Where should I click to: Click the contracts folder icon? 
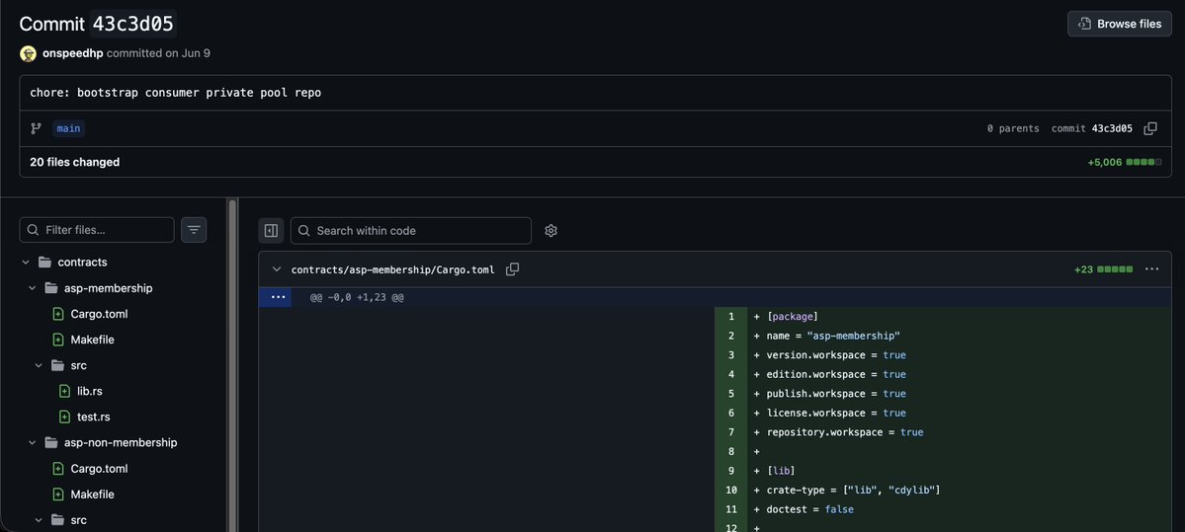[44, 263]
